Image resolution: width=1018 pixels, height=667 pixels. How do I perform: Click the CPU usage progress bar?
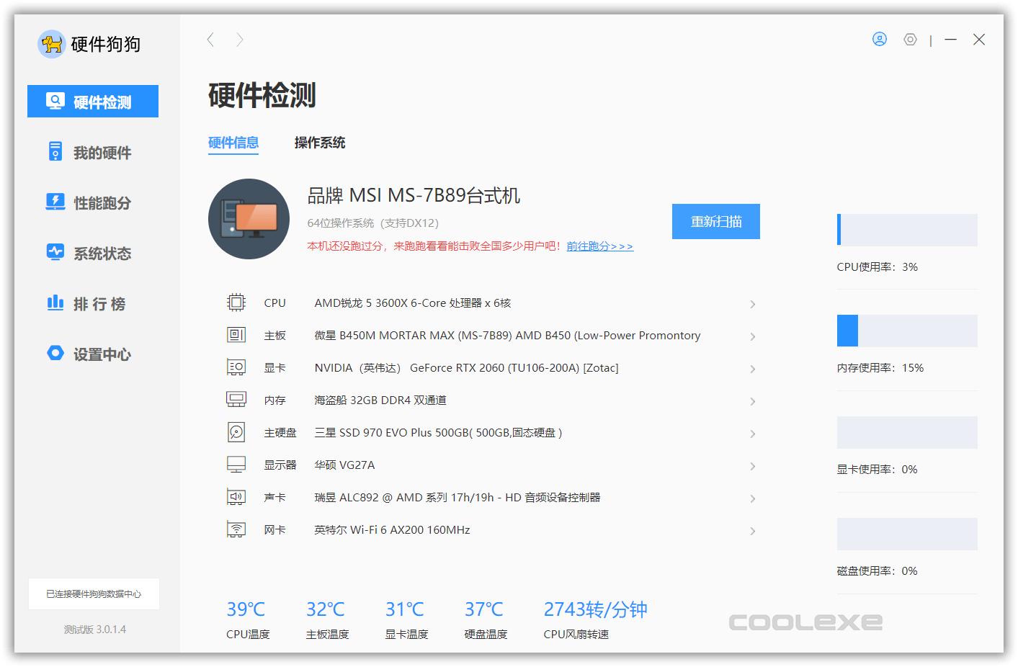pyautogui.click(x=906, y=229)
